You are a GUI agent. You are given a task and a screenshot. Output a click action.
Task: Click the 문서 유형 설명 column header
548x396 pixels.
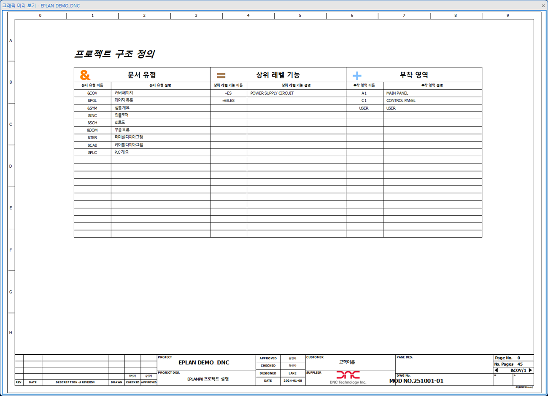click(160, 85)
